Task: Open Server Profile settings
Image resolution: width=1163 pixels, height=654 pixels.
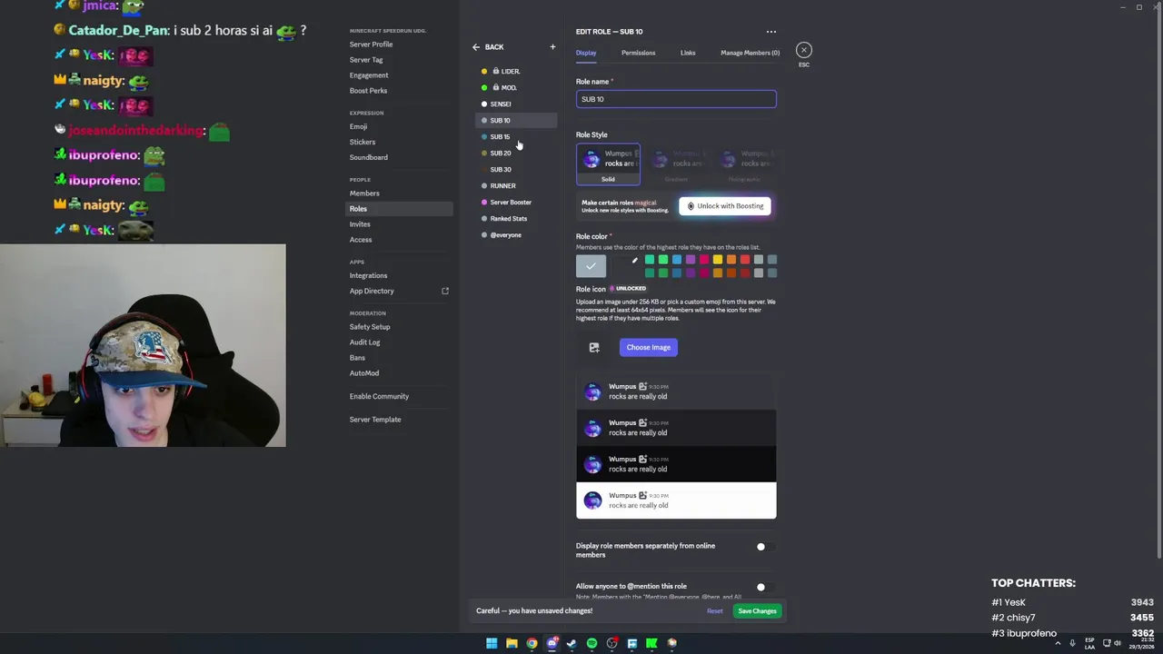Action: tap(371, 45)
